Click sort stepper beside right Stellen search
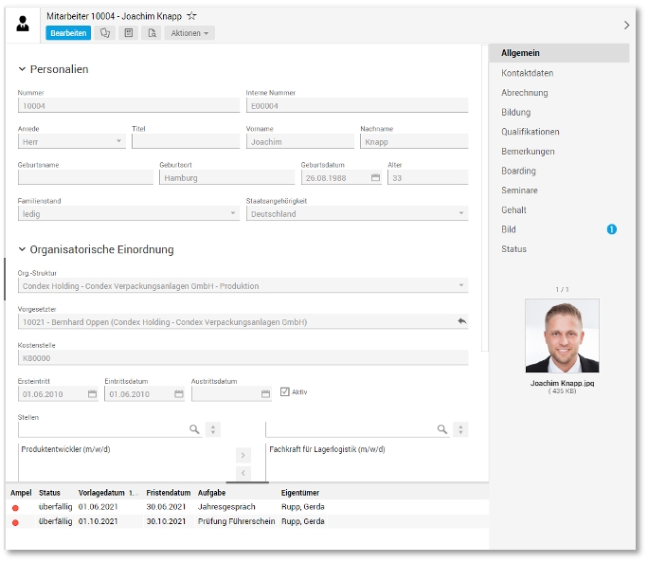The image size is (648, 563). point(460,429)
